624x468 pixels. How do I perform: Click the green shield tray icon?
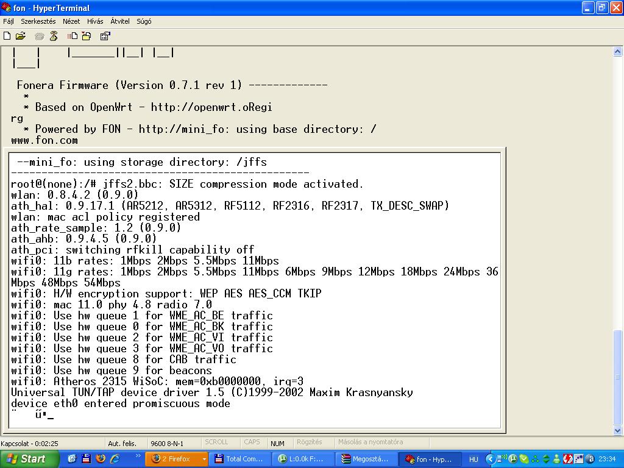[523, 459]
